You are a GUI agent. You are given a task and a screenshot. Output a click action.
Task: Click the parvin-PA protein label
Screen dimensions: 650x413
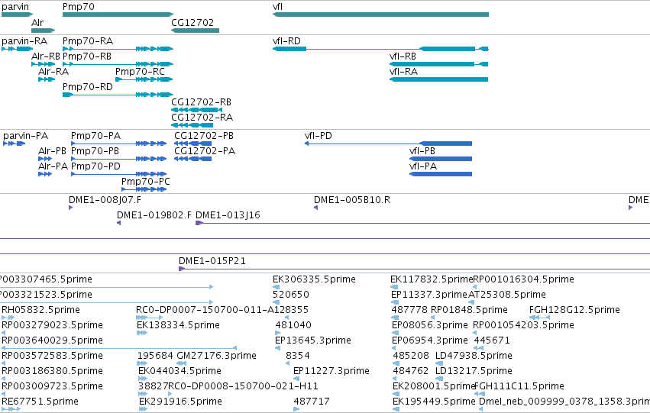(26, 136)
